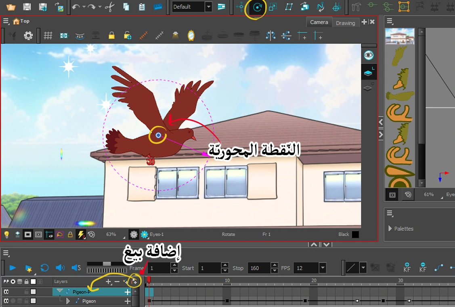The image size is (455, 307).
Task: Expand the Palettes section
Action: coord(390,228)
